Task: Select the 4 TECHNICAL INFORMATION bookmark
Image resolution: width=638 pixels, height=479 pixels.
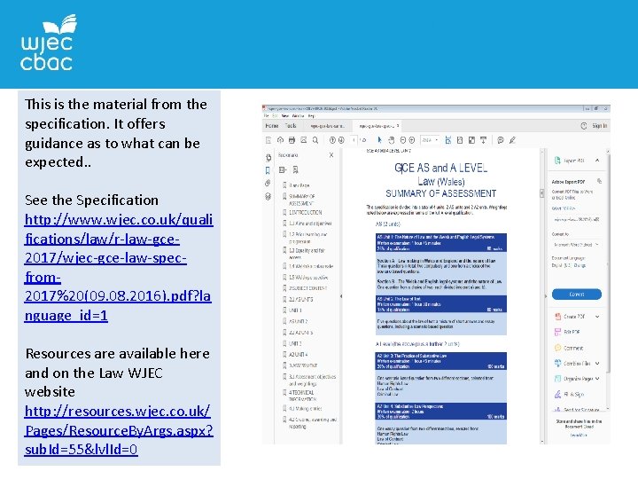Action: click(x=302, y=396)
